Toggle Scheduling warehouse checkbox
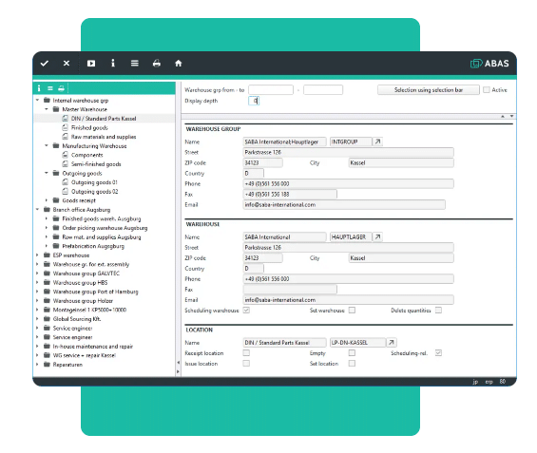The image size is (537, 453). (x=246, y=310)
